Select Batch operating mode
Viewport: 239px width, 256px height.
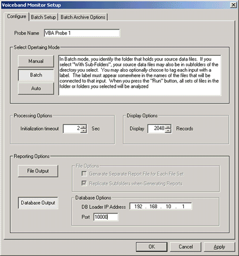point(36,75)
